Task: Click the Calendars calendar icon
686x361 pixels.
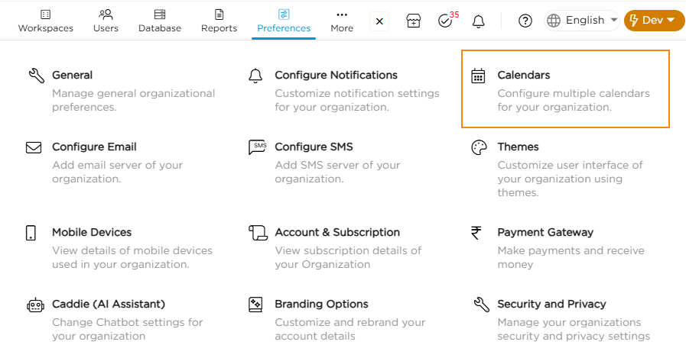Action: pos(479,76)
